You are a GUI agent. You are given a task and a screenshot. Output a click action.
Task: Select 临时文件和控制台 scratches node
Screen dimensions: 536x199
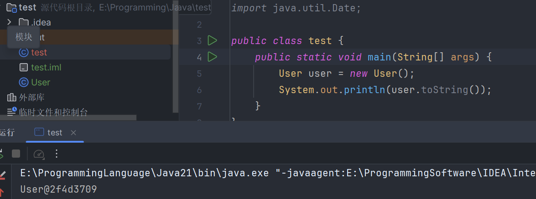click(x=52, y=112)
